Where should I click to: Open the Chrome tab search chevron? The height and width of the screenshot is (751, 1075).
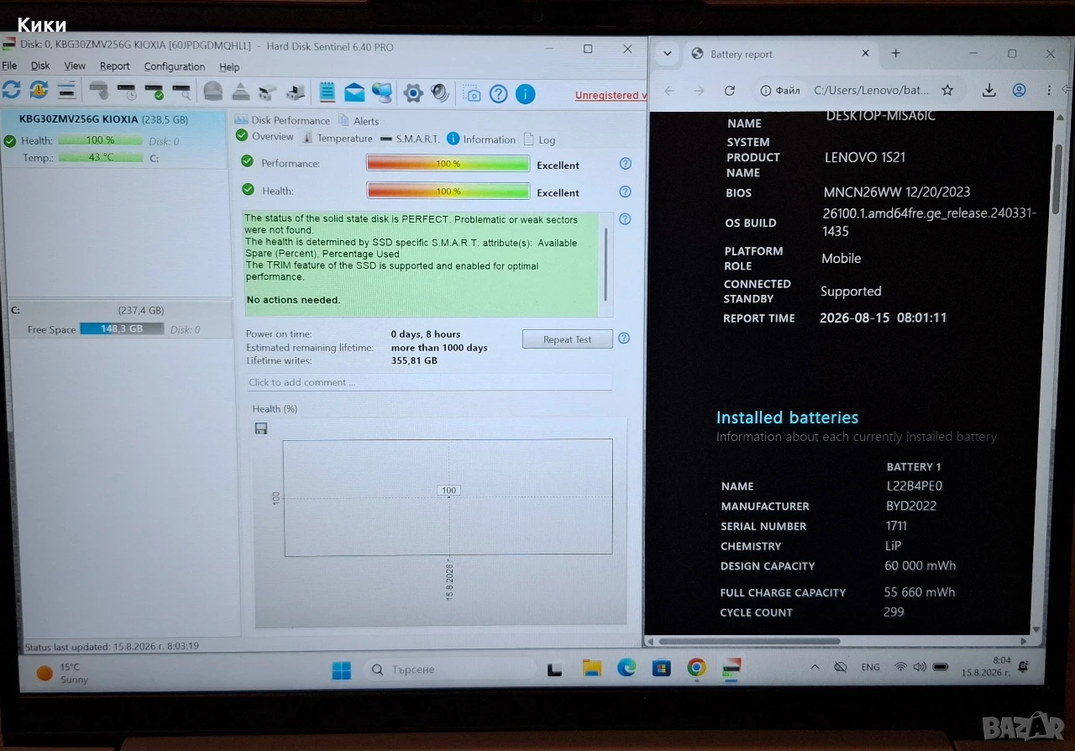[x=667, y=53]
